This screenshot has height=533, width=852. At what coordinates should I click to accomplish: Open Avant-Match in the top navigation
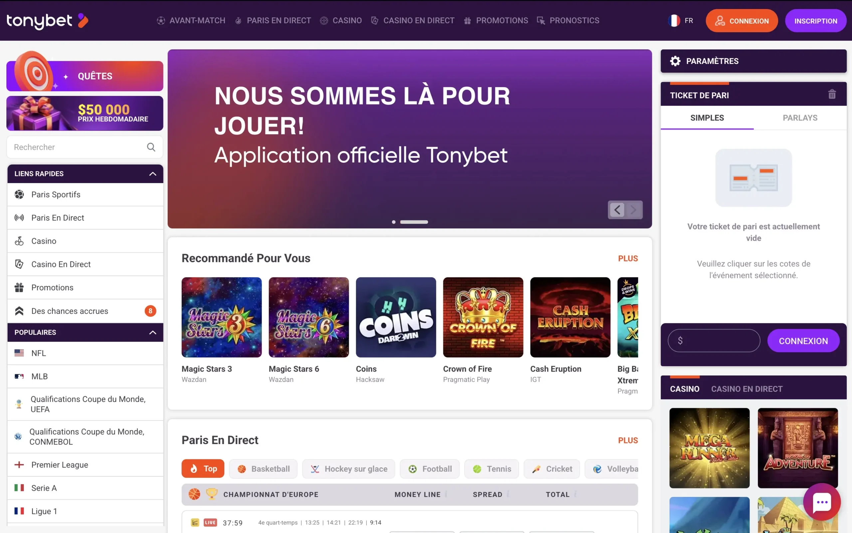coord(191,20)
